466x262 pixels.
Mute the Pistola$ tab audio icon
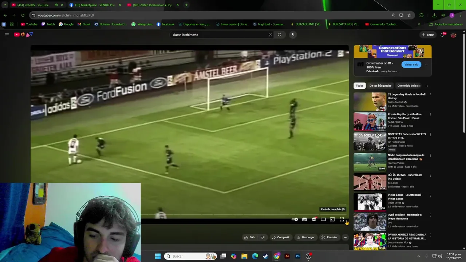(x=56, y=5)
